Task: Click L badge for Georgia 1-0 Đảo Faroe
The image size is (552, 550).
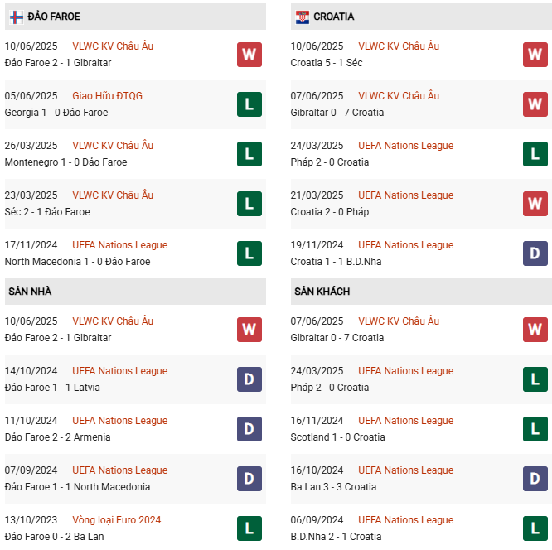Action: click(249, 104)
